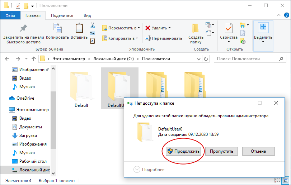Click the Paste clipboard icon

[x=79, y=28]
